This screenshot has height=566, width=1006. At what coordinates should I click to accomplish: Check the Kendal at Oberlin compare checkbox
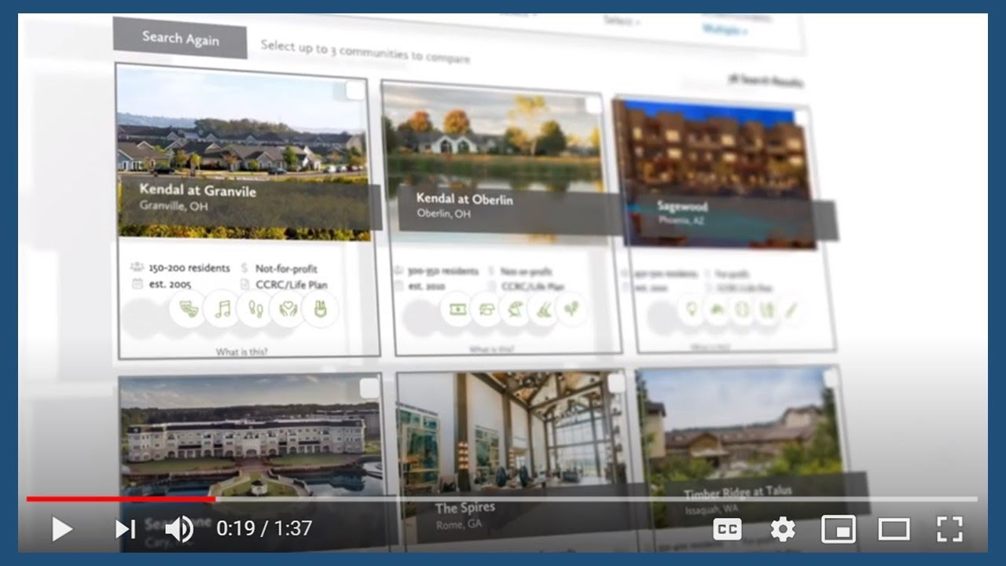[593, 105]
